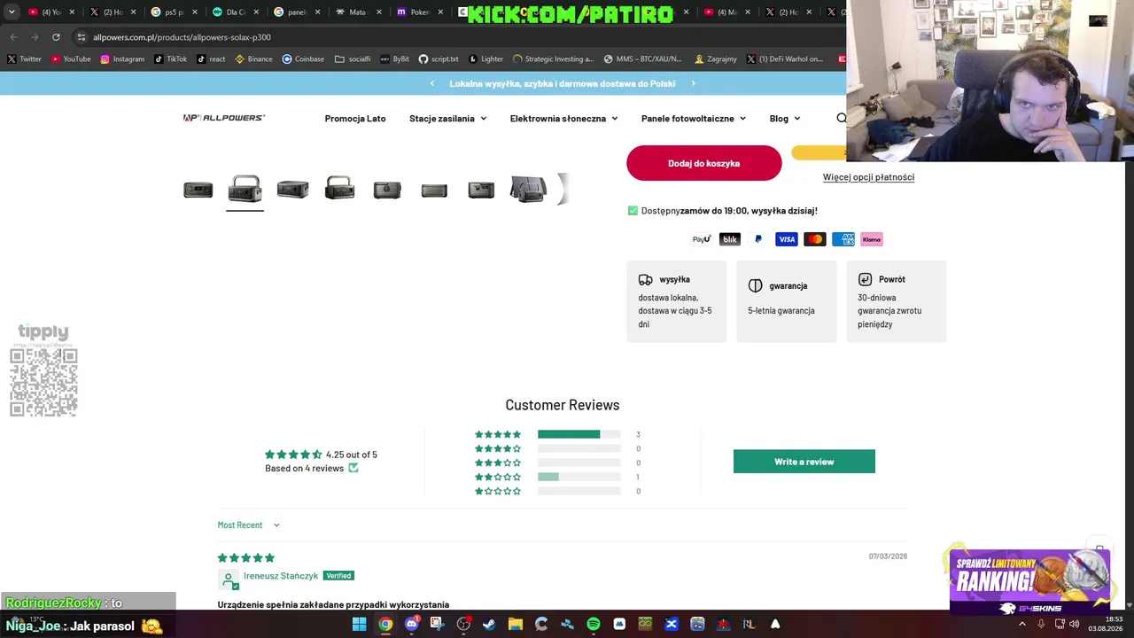Open File Explorer from the taskbar
This screenshot has height=638, width=1134.
pyautogui.click(x=516, y=624)
